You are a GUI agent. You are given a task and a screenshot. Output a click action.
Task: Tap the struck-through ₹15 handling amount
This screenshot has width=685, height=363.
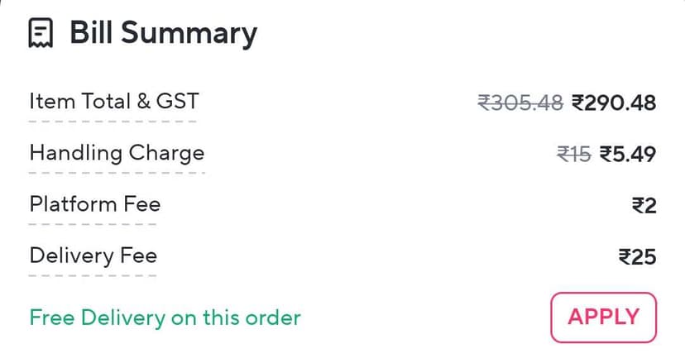click(573, 154)
